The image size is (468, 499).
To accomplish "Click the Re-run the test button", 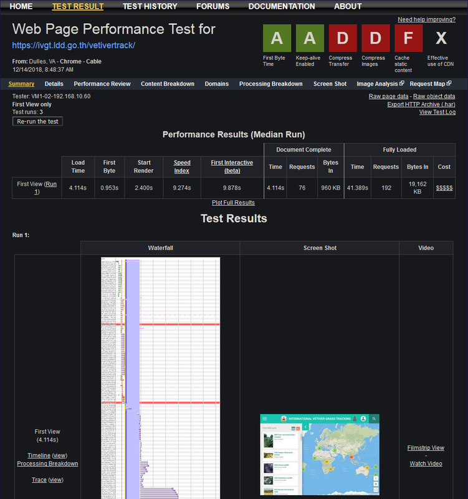I will click(x=37, y=121).
